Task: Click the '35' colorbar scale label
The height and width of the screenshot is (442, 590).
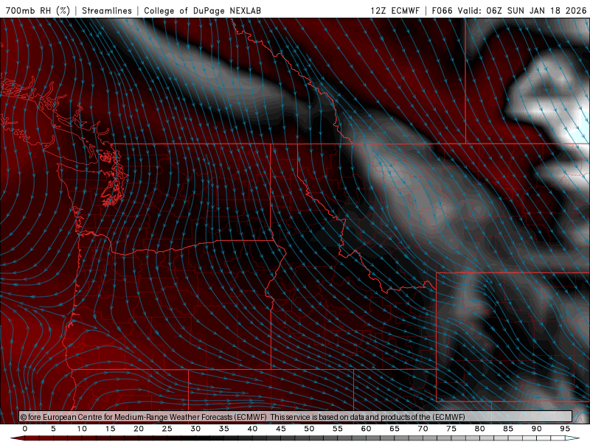Action: click(x=224, y=429)
